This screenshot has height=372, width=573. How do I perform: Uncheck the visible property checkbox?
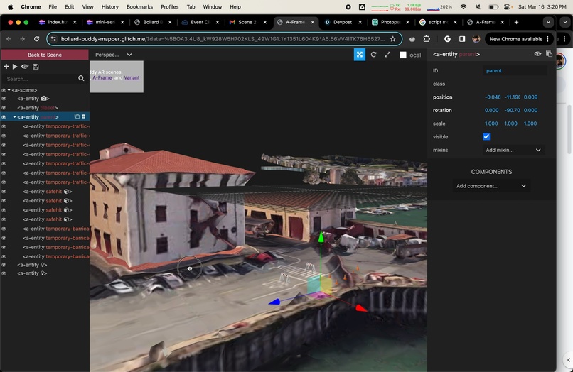tap(486, 136)
